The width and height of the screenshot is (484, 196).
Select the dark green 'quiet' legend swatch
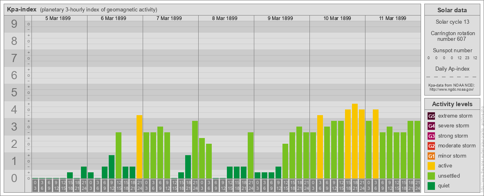click(431, 186)
